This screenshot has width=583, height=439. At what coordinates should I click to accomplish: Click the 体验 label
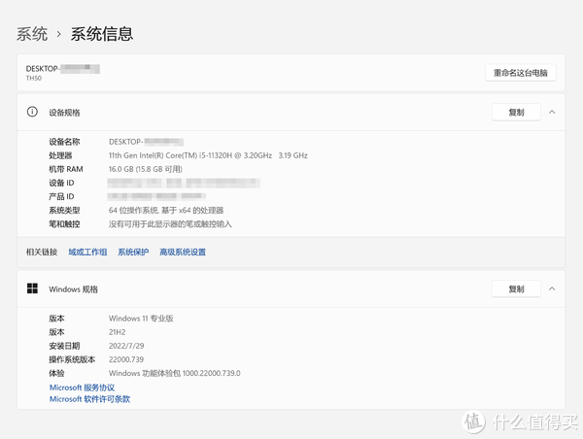tap(56, 373)
